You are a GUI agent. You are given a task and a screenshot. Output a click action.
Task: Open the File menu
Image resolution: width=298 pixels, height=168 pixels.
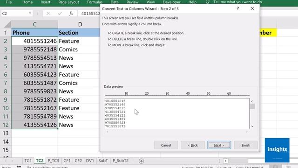[x=8, y=2]
